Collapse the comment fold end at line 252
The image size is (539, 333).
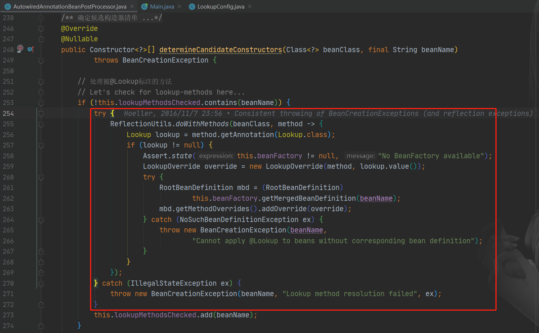pyautogui.click(x=41, y=92)
